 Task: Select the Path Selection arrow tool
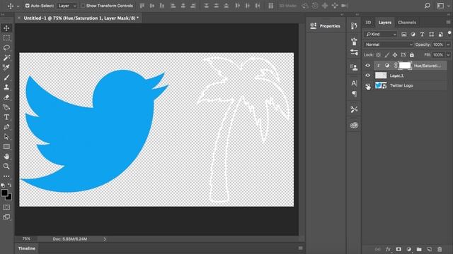pos(6,137)
